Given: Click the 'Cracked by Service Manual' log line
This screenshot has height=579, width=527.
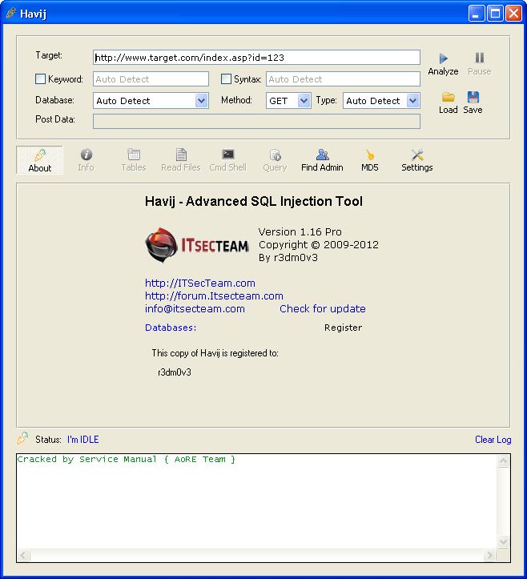Looking at the screenshot, I should coord(127,460).
